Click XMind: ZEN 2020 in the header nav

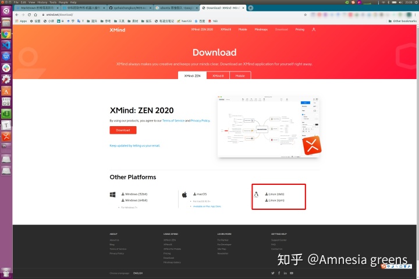click(x=202, y=30)
